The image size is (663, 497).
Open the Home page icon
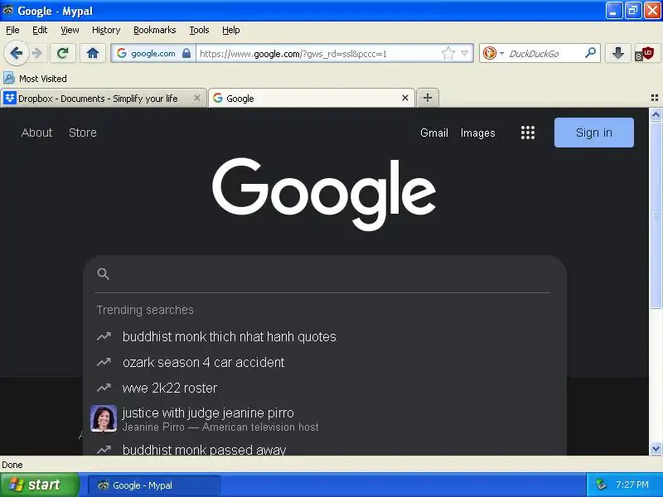pyautogui.click(x=93, y=53)
